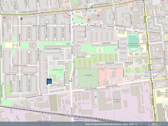The width and height of the screenshot is (168, 126).
Task: Click the 100 m scale bar
Action: pyautogui.click(x=155, y=124)
